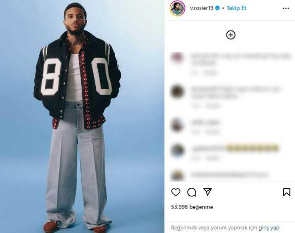
Task: View the 53.998 beğenme likes list
Action: (x=192, y=207)
